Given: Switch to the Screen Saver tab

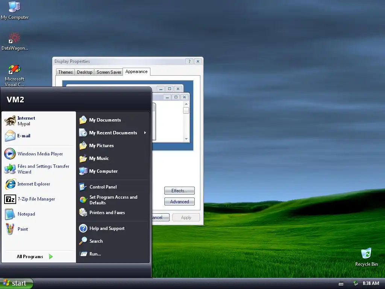Looking at the screenshot, I should pos(109,72).
